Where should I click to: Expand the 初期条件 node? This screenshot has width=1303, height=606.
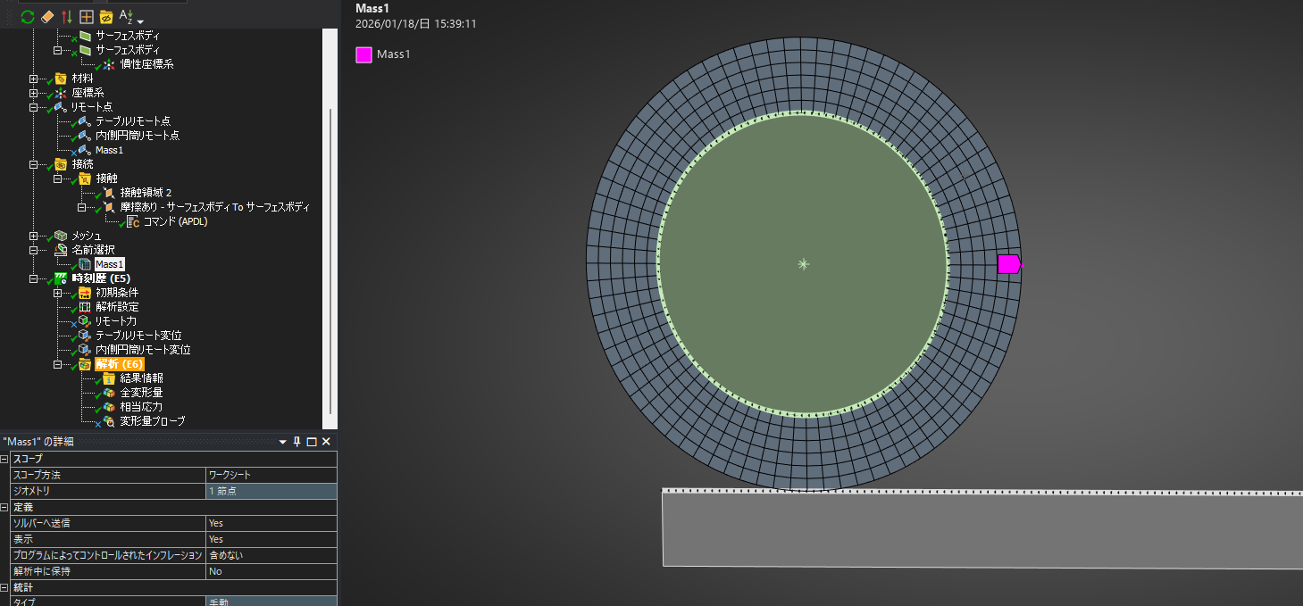[x=57, y=293]
